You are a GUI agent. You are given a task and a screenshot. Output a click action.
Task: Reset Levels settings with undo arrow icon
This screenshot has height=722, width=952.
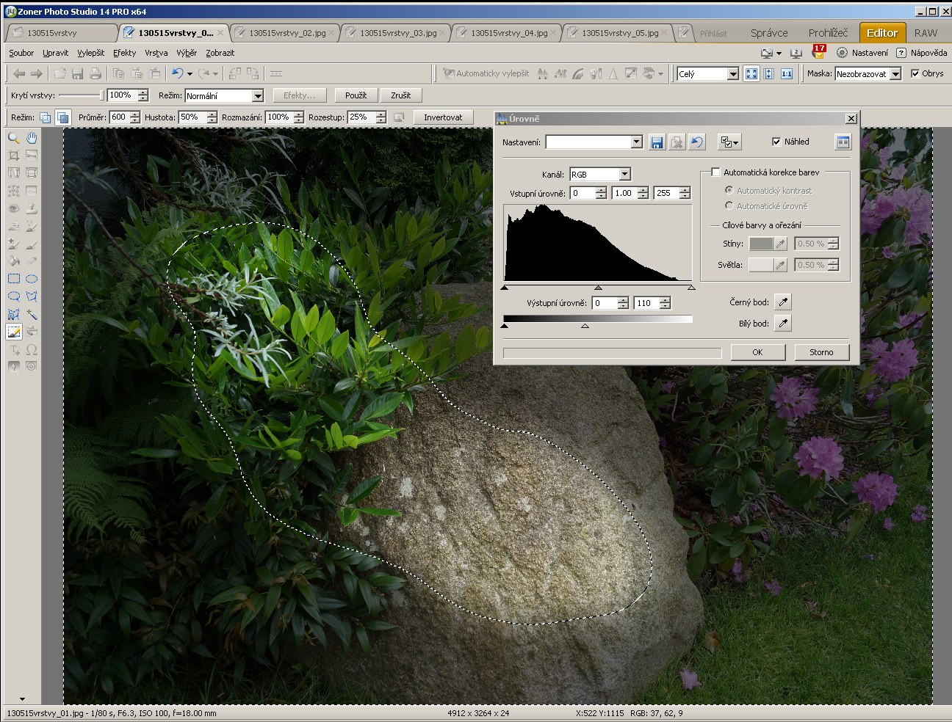[696, 142]
